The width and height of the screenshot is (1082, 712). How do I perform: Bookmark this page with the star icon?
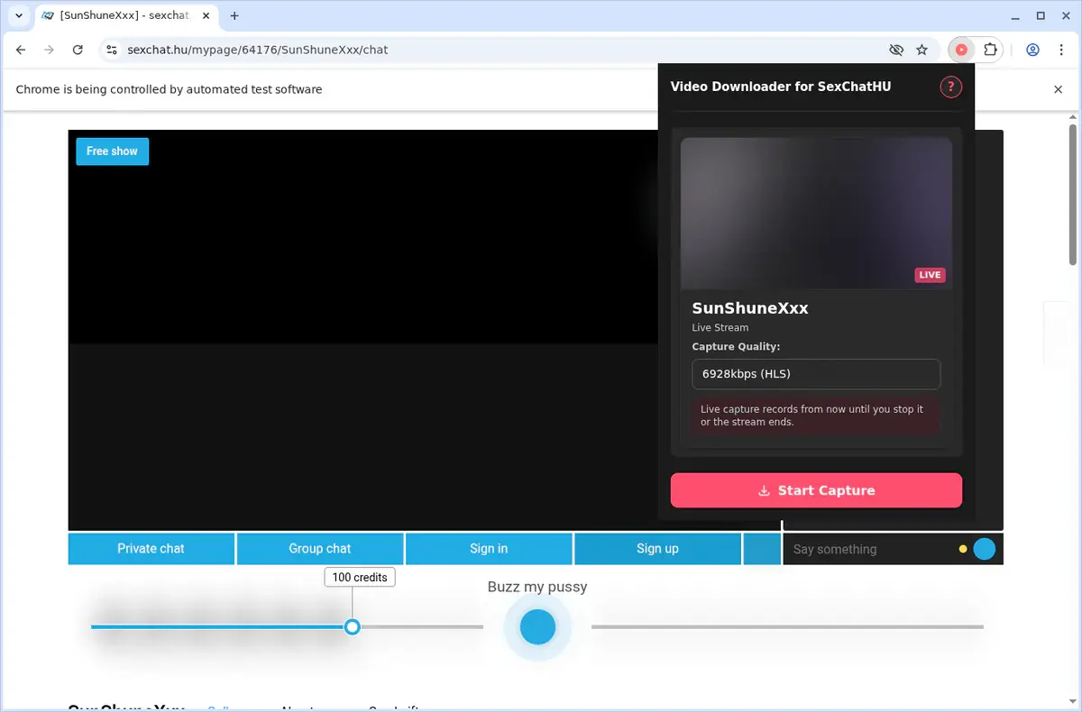tap(922, 50)
